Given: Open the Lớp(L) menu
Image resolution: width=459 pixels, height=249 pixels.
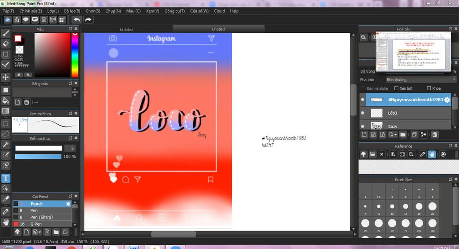Looking at the screenshot, I should pos(53,11).
